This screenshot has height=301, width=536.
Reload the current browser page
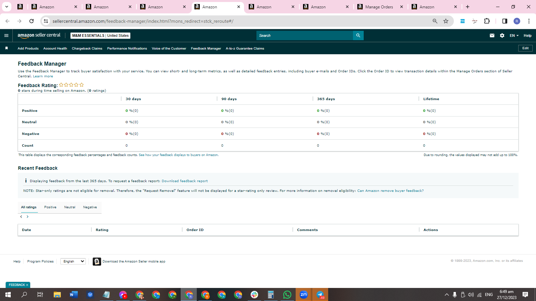coord(32,21)
